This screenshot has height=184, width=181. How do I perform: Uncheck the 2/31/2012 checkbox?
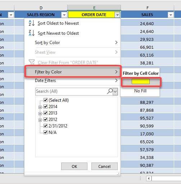[x=45, y=126]
